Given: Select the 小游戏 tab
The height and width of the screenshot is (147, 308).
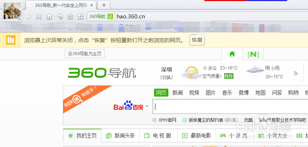Looking at the screenshot, I should (234, 135).
